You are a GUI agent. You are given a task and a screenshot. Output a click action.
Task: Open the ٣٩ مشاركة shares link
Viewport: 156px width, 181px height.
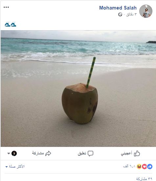tap(144, 179)
